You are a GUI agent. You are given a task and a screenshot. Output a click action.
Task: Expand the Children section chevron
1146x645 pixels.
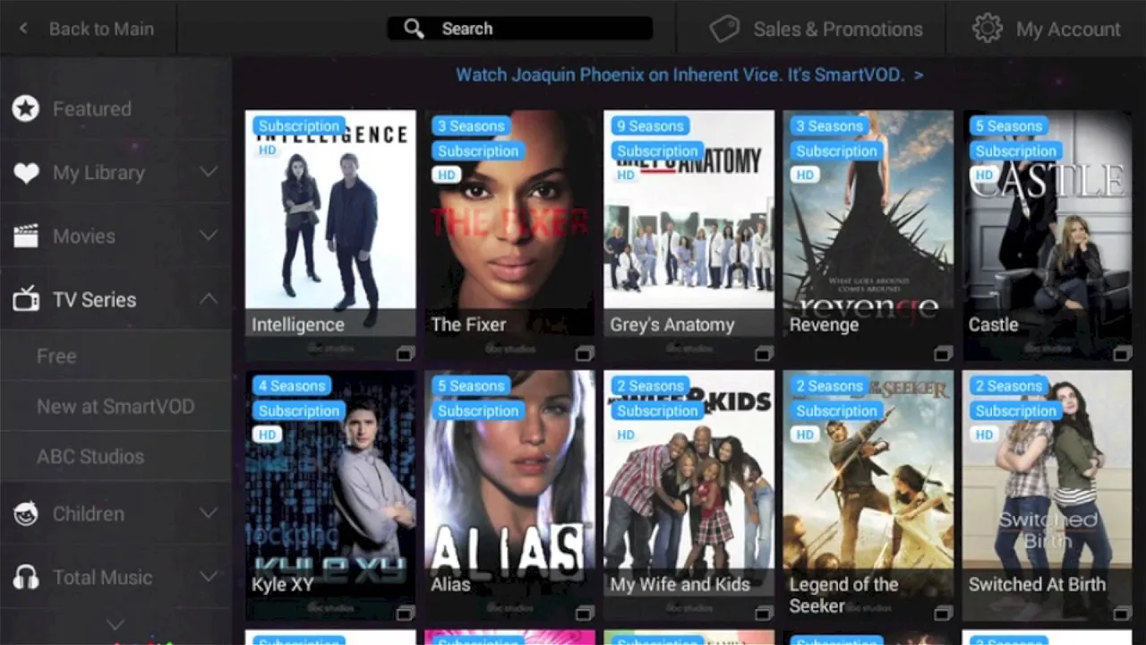208,513
